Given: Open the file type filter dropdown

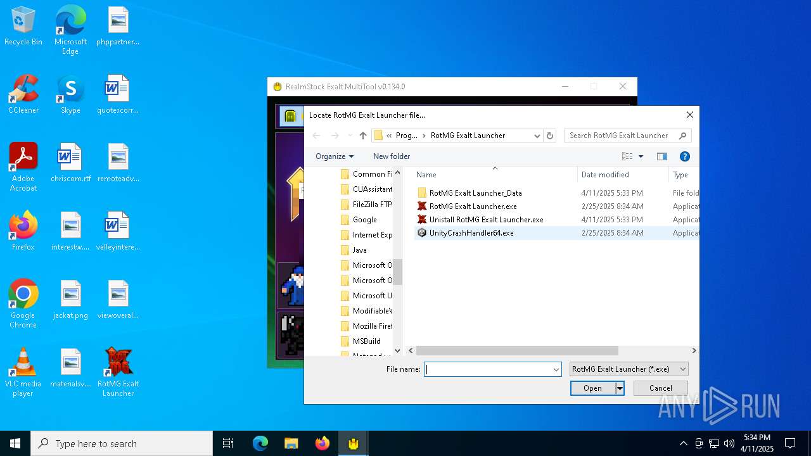Looking at the screenshot, I should pyautogui.click(x=683, y=369).
